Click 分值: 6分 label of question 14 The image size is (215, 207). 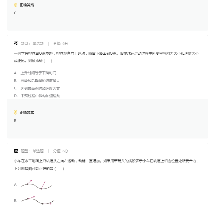tap(61, 43)
